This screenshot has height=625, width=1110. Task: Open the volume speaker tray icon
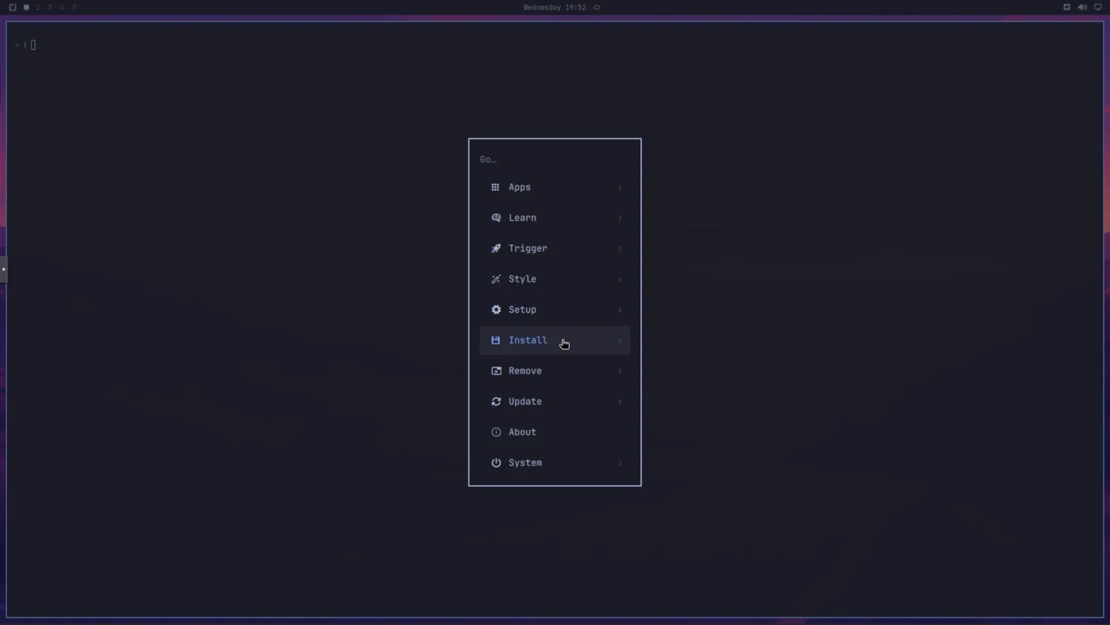tap(1082, 7)
